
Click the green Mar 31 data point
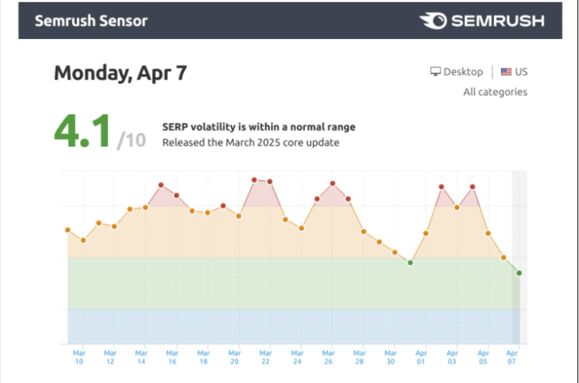[411, 263]
